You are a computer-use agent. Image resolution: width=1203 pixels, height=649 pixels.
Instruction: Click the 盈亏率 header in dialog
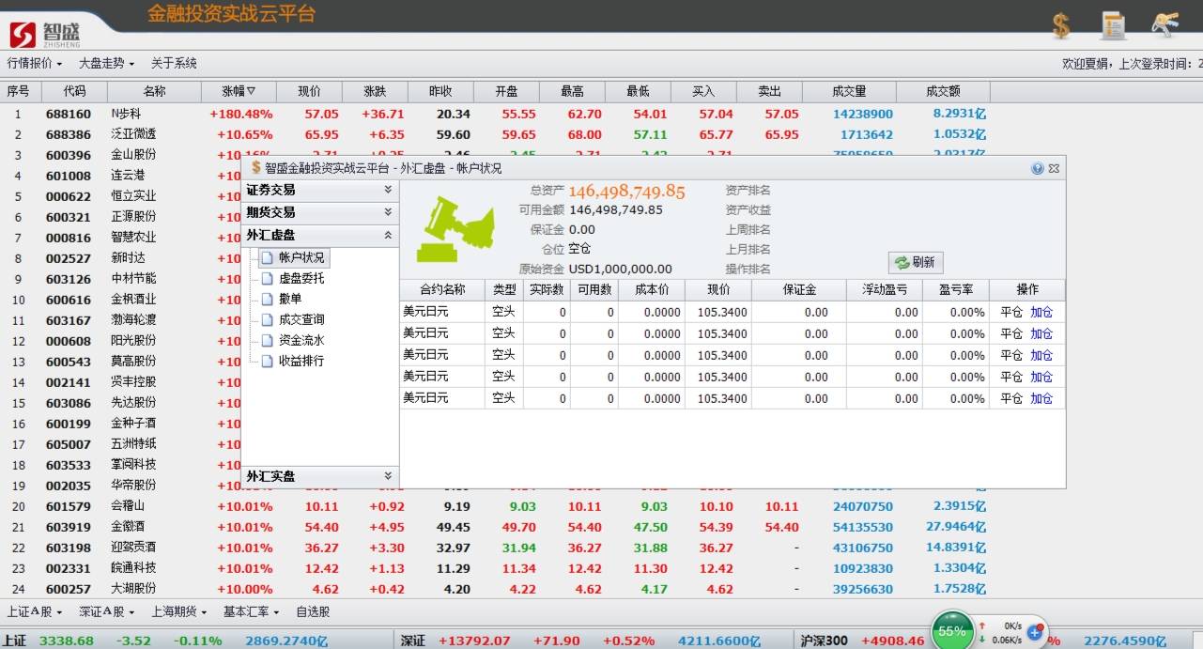956,290
